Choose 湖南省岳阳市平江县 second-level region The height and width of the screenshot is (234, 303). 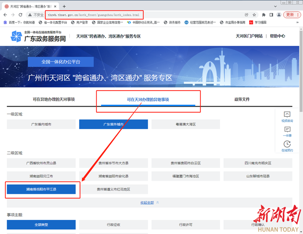pyautogui.click(x=41, y=189)
